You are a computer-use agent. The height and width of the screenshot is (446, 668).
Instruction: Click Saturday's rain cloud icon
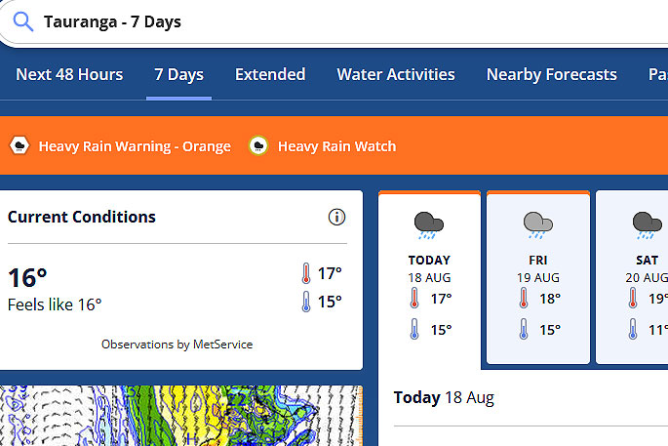pos(648,225)
